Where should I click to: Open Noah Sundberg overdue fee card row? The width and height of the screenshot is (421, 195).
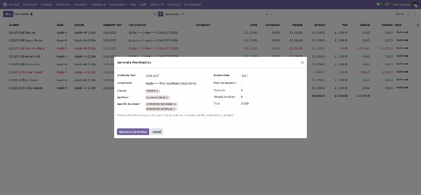[x=211, y=48]
